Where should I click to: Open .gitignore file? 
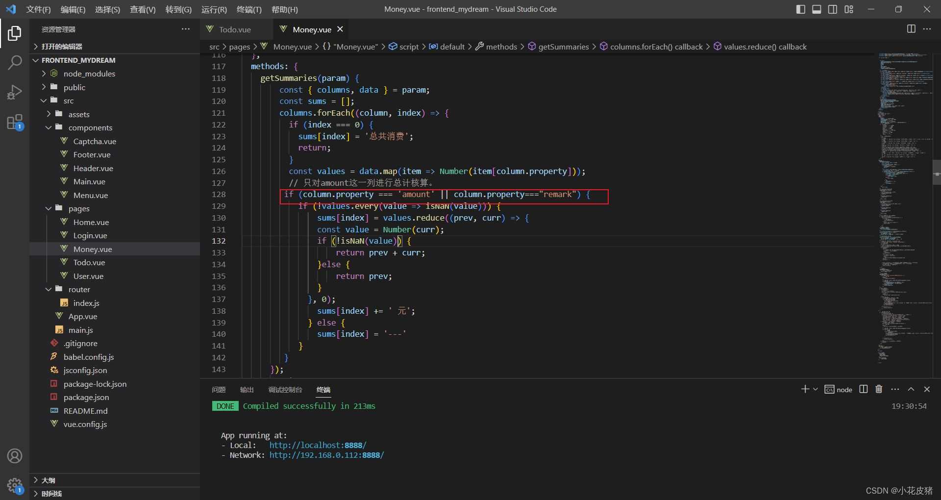115,343
